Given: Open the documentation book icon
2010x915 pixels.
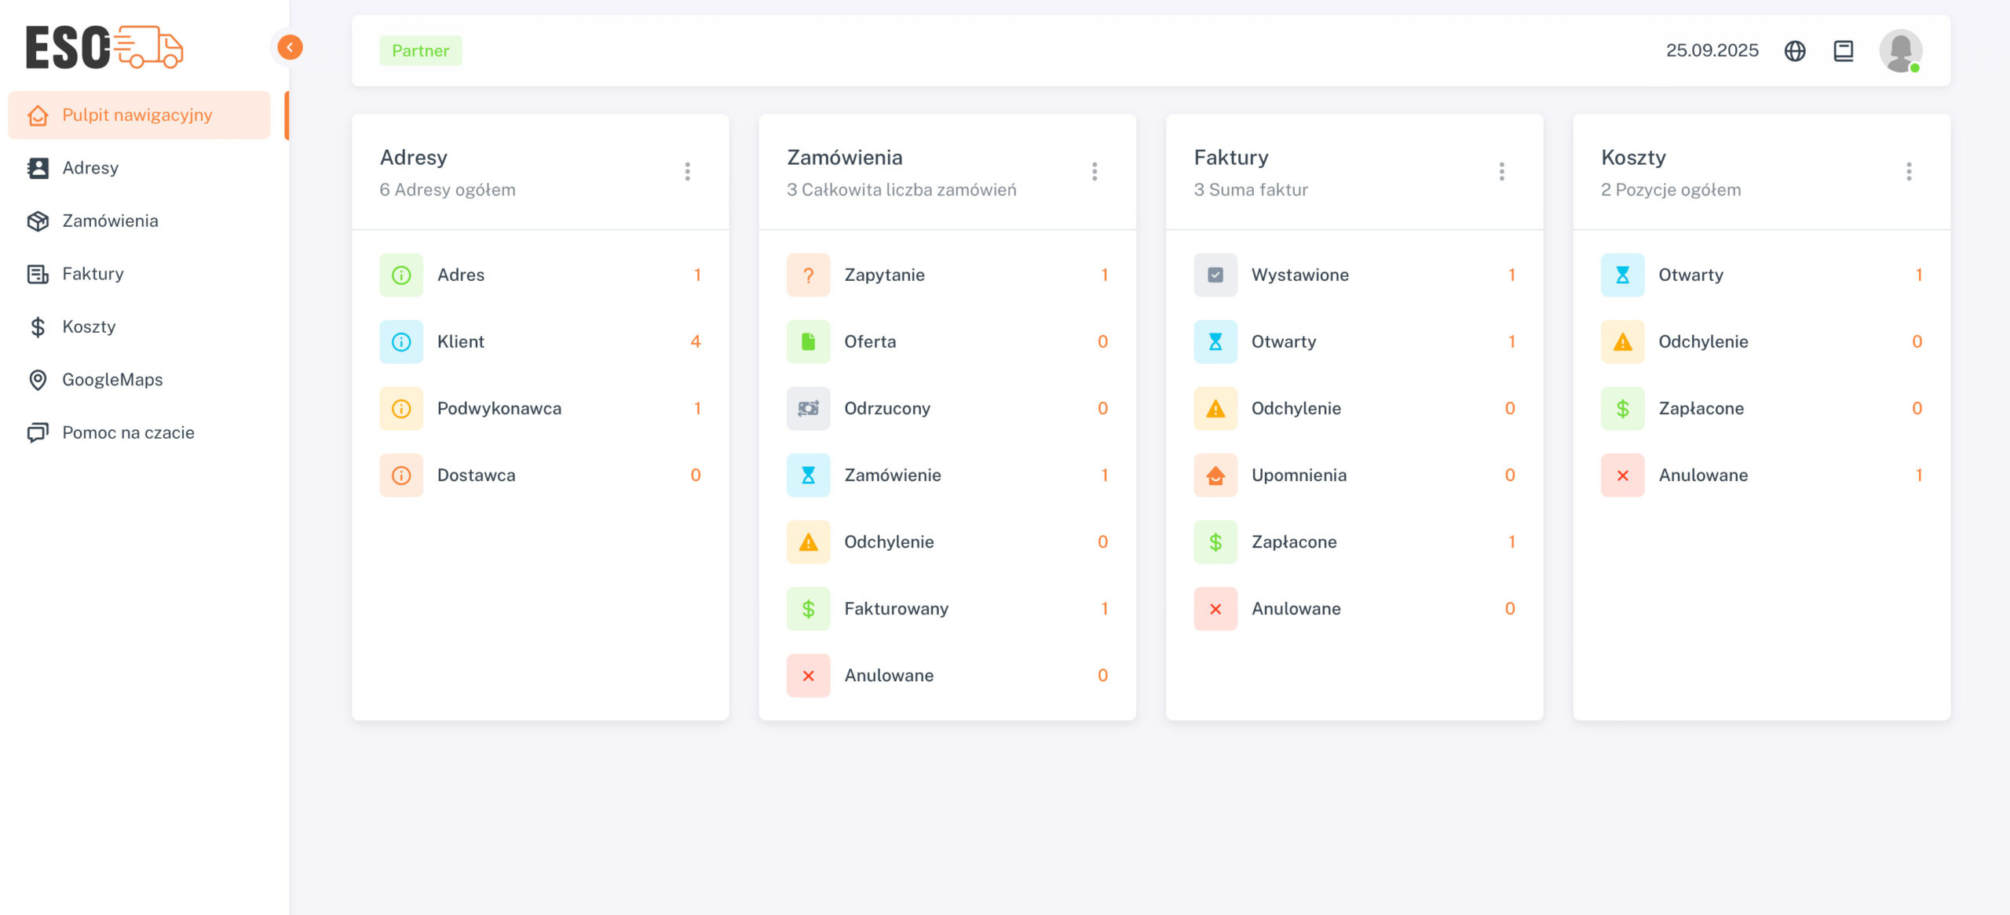Looking at the screenshot, I should pos(1843,51).
